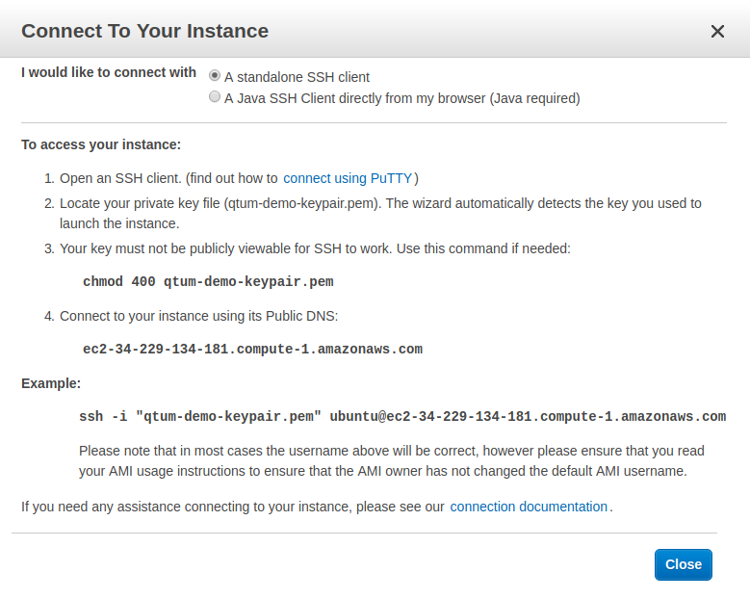
Task: Click the example ssh -i command line
Action: click(x=402, y=416)
